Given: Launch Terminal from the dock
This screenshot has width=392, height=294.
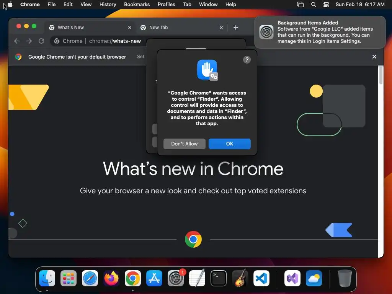Looking at the screenshot, I should 219,278.
